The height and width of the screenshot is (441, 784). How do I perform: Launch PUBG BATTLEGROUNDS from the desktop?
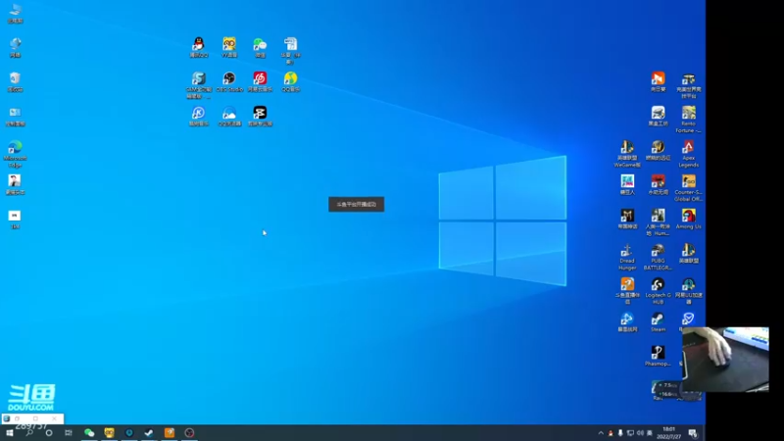(x=658, y=257)
